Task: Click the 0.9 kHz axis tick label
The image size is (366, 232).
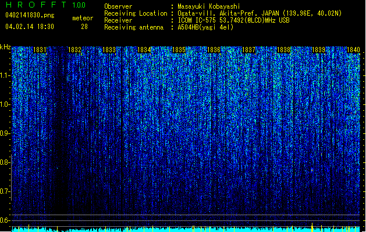Action: click(5, 133)
